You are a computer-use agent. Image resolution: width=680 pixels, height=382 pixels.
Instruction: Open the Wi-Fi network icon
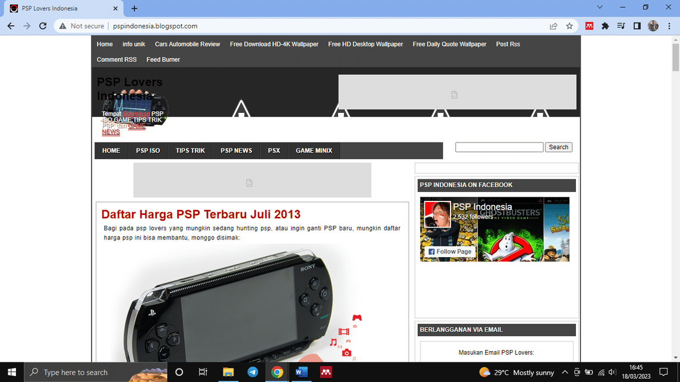[601, 372]
